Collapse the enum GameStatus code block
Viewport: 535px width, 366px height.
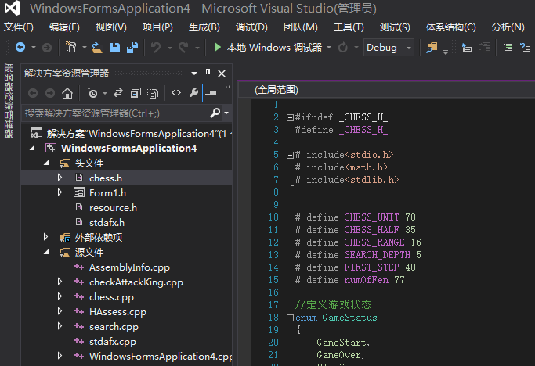290,318
